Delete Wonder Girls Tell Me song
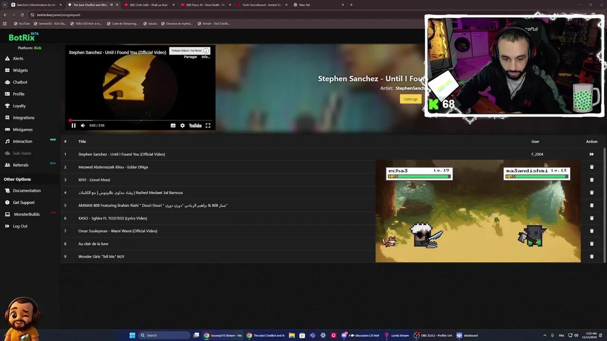The width and height of the screenshot is (607, 341). 591,256
